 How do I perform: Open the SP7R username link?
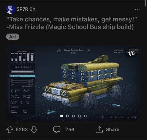(22, 9)
